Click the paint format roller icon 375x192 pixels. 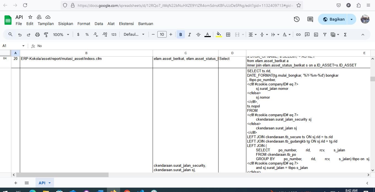pyautogui.click(x=46, y=35)
